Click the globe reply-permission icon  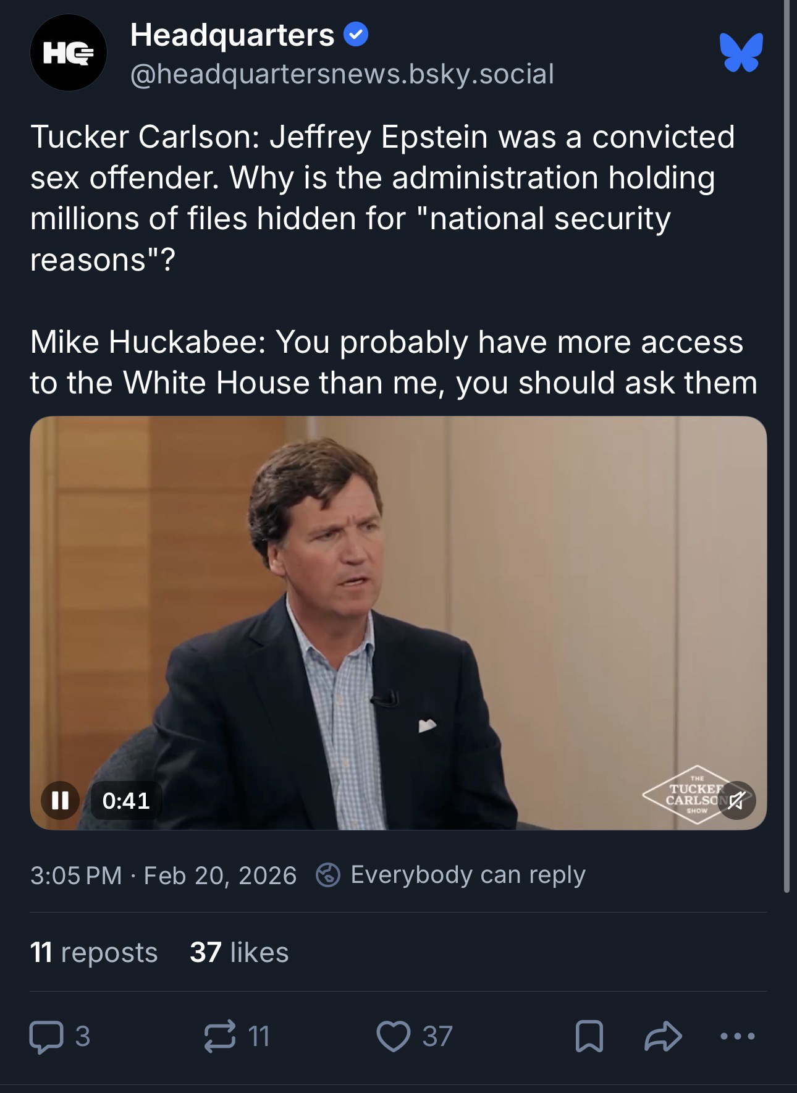click(328, 875)
